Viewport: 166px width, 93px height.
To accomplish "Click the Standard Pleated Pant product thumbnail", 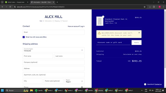I will [100, 21].
